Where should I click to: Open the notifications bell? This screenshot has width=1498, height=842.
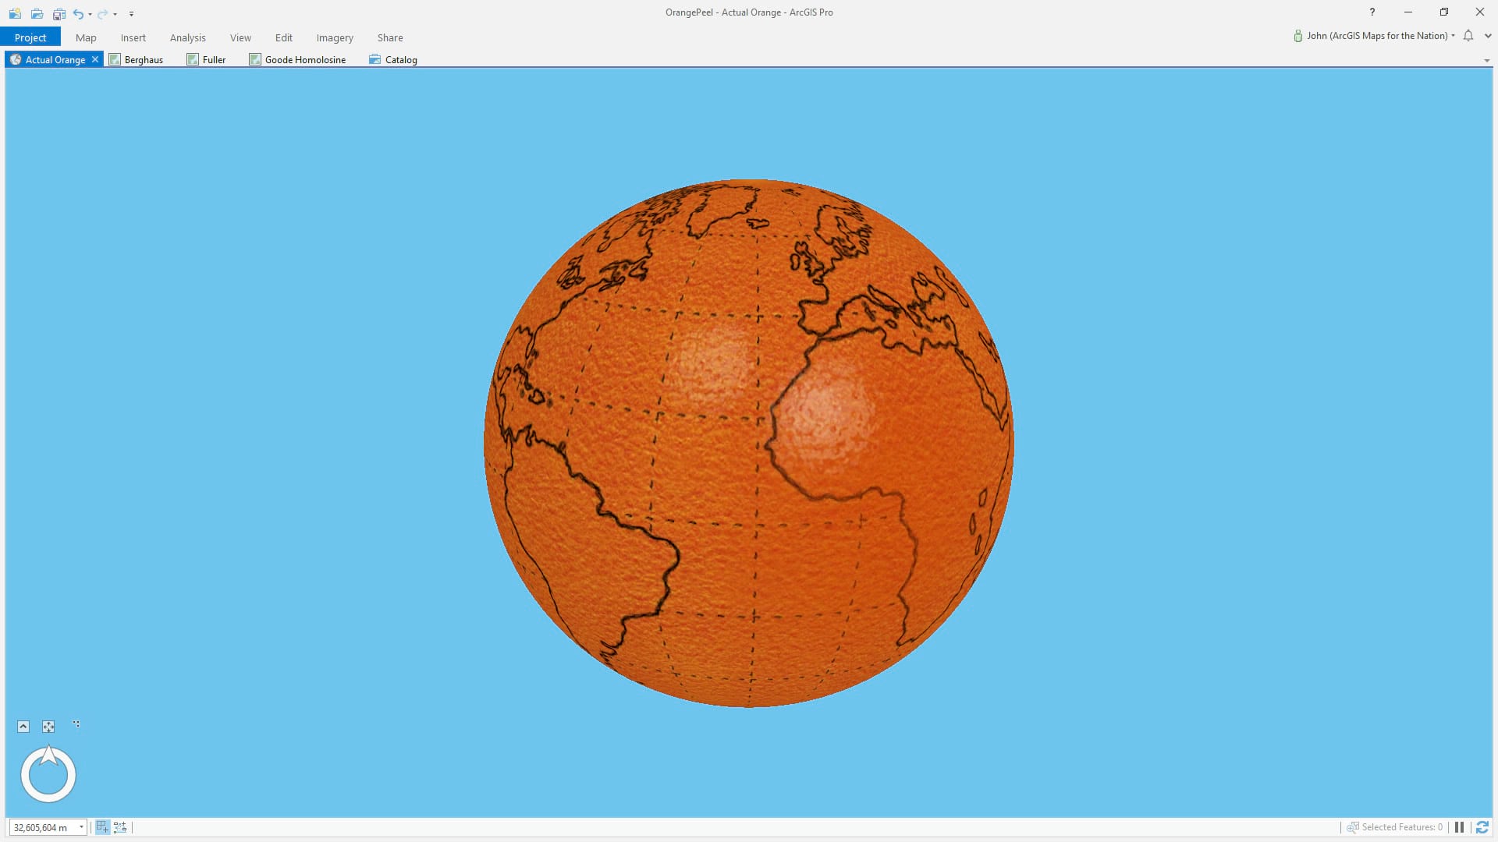click(1468, 36)
